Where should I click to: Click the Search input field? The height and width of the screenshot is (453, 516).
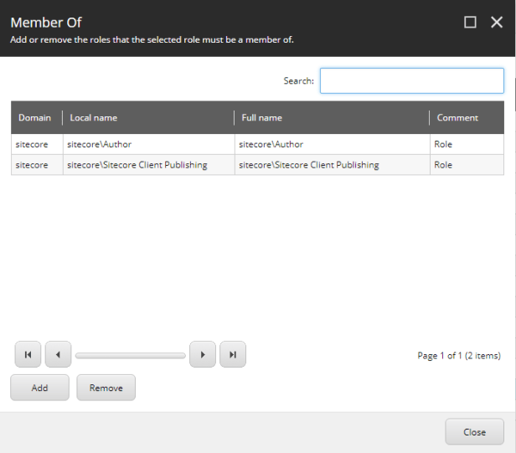(x=411, y=81)
